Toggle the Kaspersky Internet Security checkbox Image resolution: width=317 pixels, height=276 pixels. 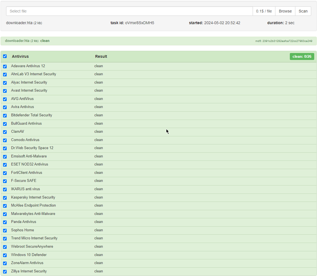[x=5, y=198]
